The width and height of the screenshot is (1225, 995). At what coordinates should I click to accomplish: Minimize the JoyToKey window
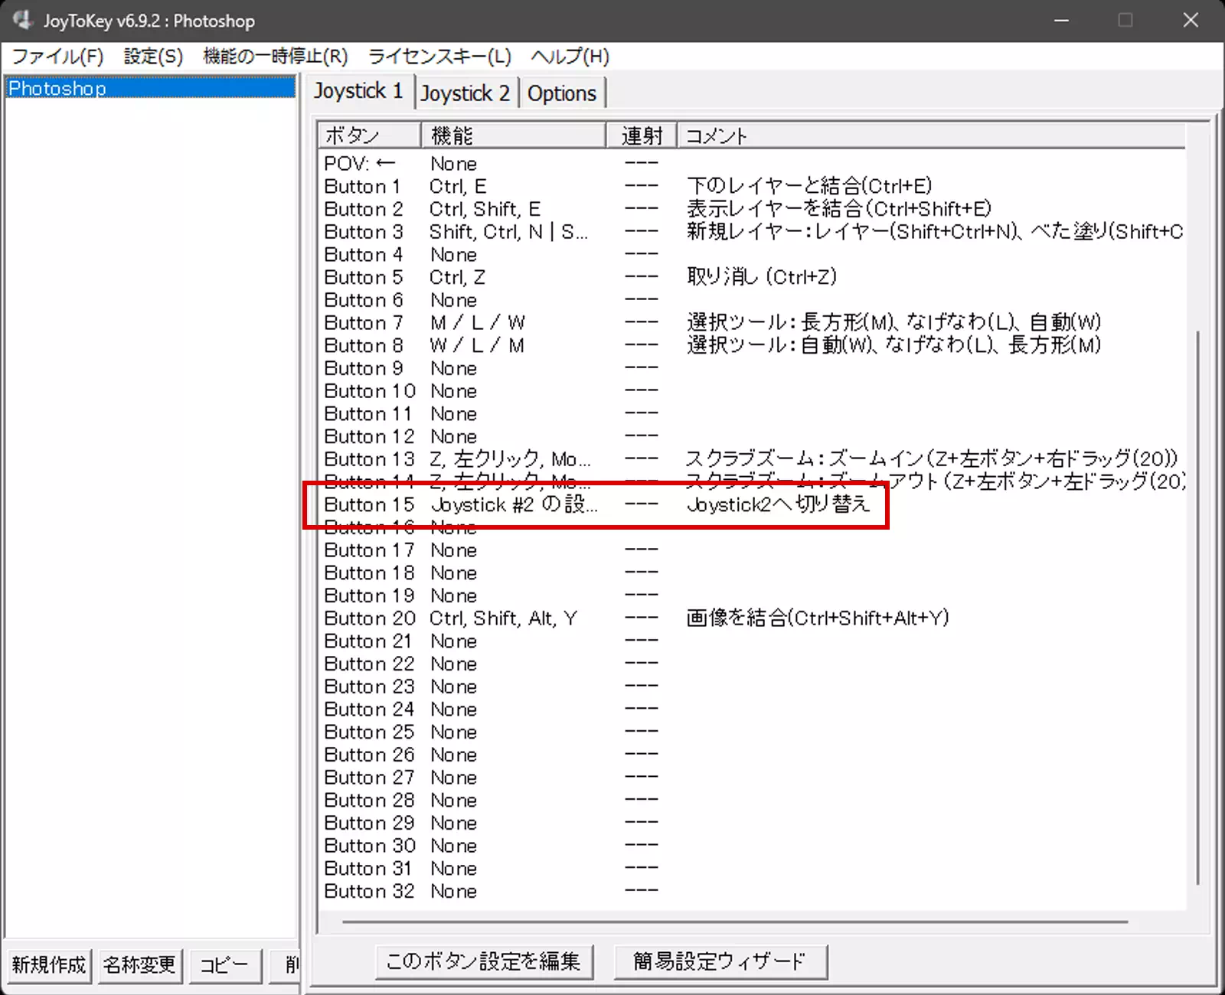coord(1061,21)
